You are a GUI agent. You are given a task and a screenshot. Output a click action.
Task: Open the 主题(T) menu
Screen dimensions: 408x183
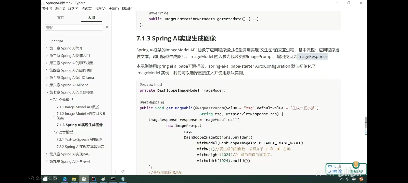(x=114, y=9)
